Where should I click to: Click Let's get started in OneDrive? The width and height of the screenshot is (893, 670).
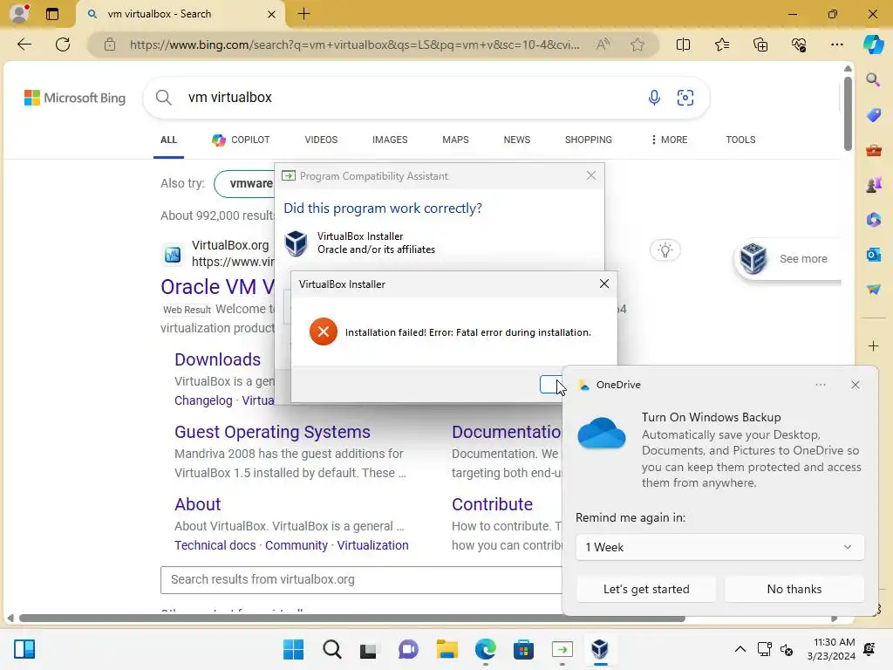[646, 589]
